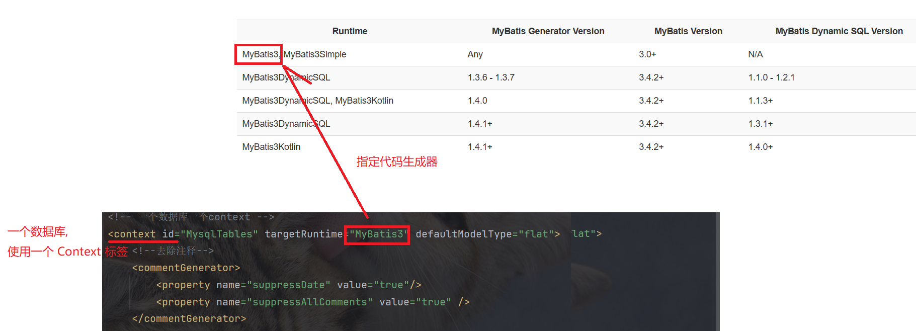Click 3.4.2+ in the 1.4.0 generator row

tap(651, 101)
